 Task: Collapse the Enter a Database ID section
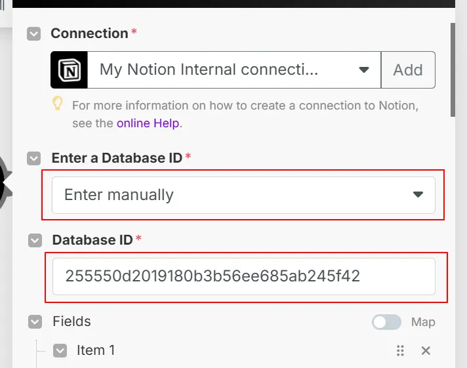[33, 158]
